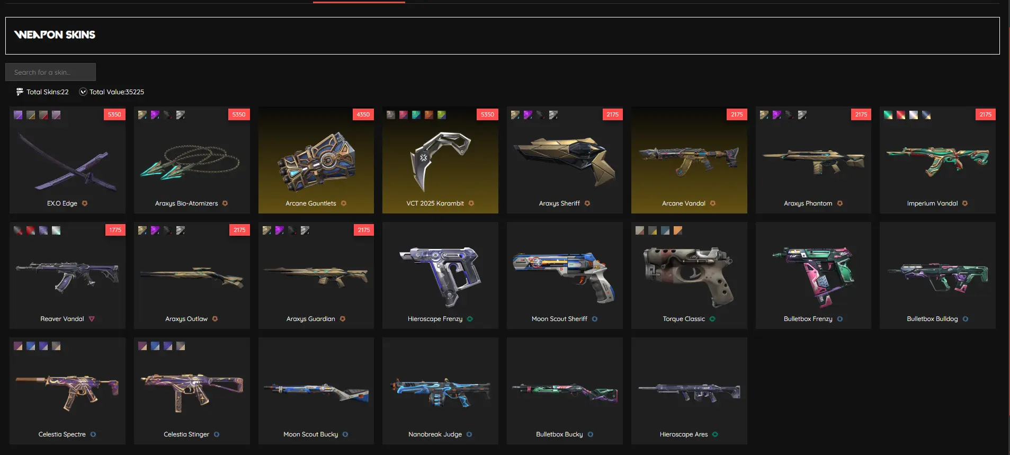
Task: Click the green tier icon next to Hieroscape Frenzy
Action: pyautogui.click(x=470, y=319)
